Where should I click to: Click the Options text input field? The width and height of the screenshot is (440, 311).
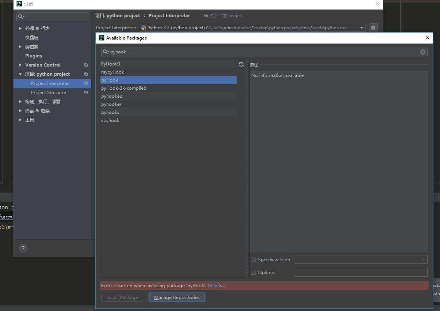coord(361,272)
